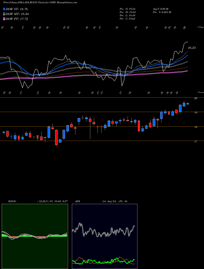Select the 'DOW MT: 18.34' legend text
Screen dimensions: 204x269
coord(17,14)
